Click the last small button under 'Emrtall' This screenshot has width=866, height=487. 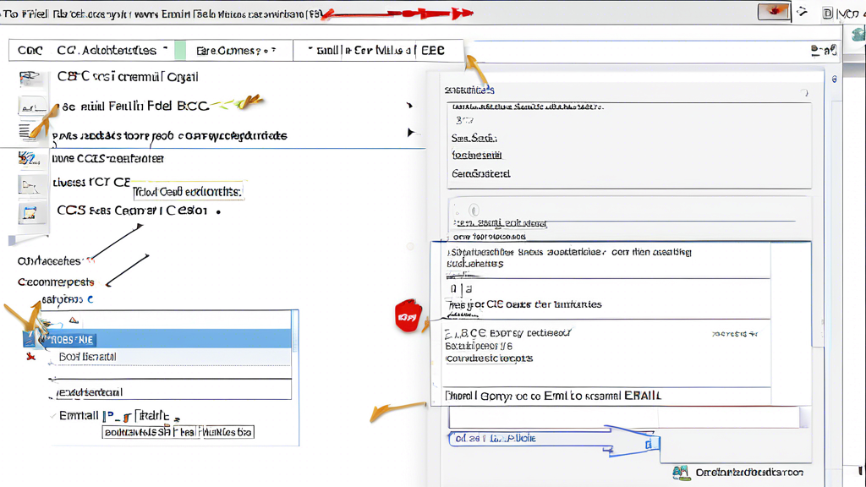coord(225,432)
